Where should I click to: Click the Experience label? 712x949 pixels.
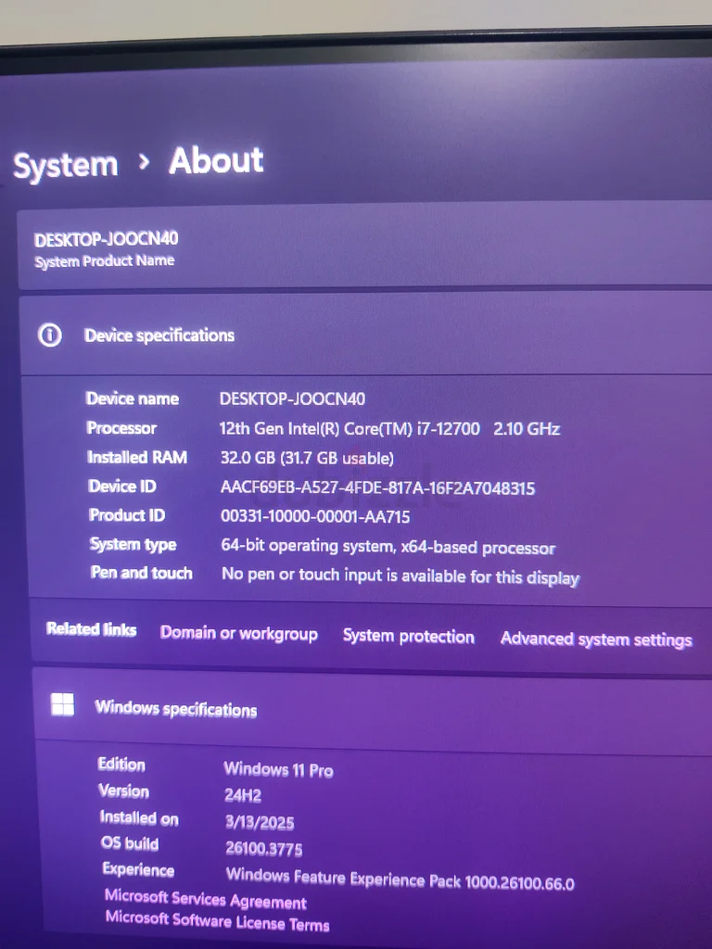click(x=139, y=869)
